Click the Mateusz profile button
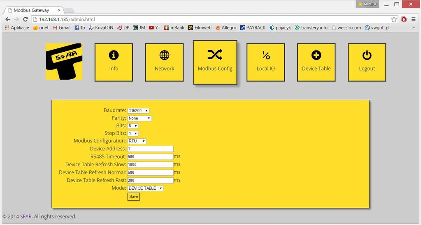 (368, 4)
